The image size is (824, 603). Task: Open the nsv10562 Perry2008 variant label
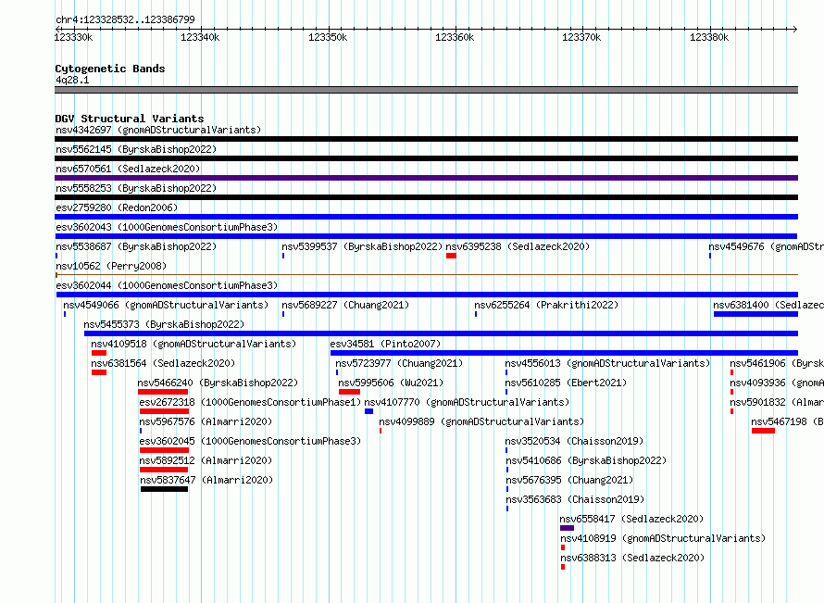(111, 266)
